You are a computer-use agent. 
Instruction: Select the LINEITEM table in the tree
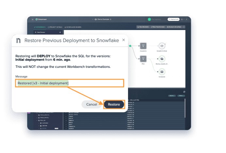click(44, 126)
